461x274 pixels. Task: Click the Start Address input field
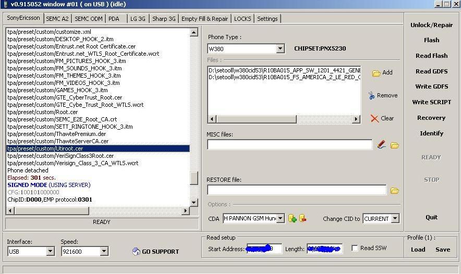(264, 249)
